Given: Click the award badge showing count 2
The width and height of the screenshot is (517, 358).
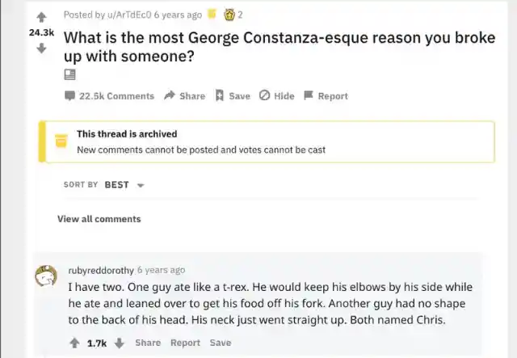Looking at the screenshot, I should (229, 14).
